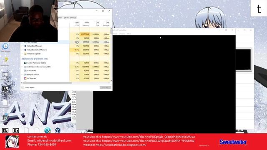267x150 pixels.
Task: Expand the Windows Explorer process group
Action: (22, 54)
